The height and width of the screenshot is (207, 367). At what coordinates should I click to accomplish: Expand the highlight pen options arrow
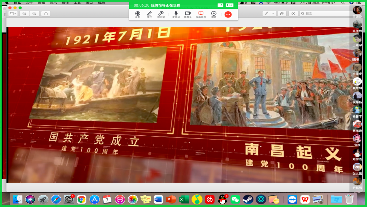click(x=273, y=13)
